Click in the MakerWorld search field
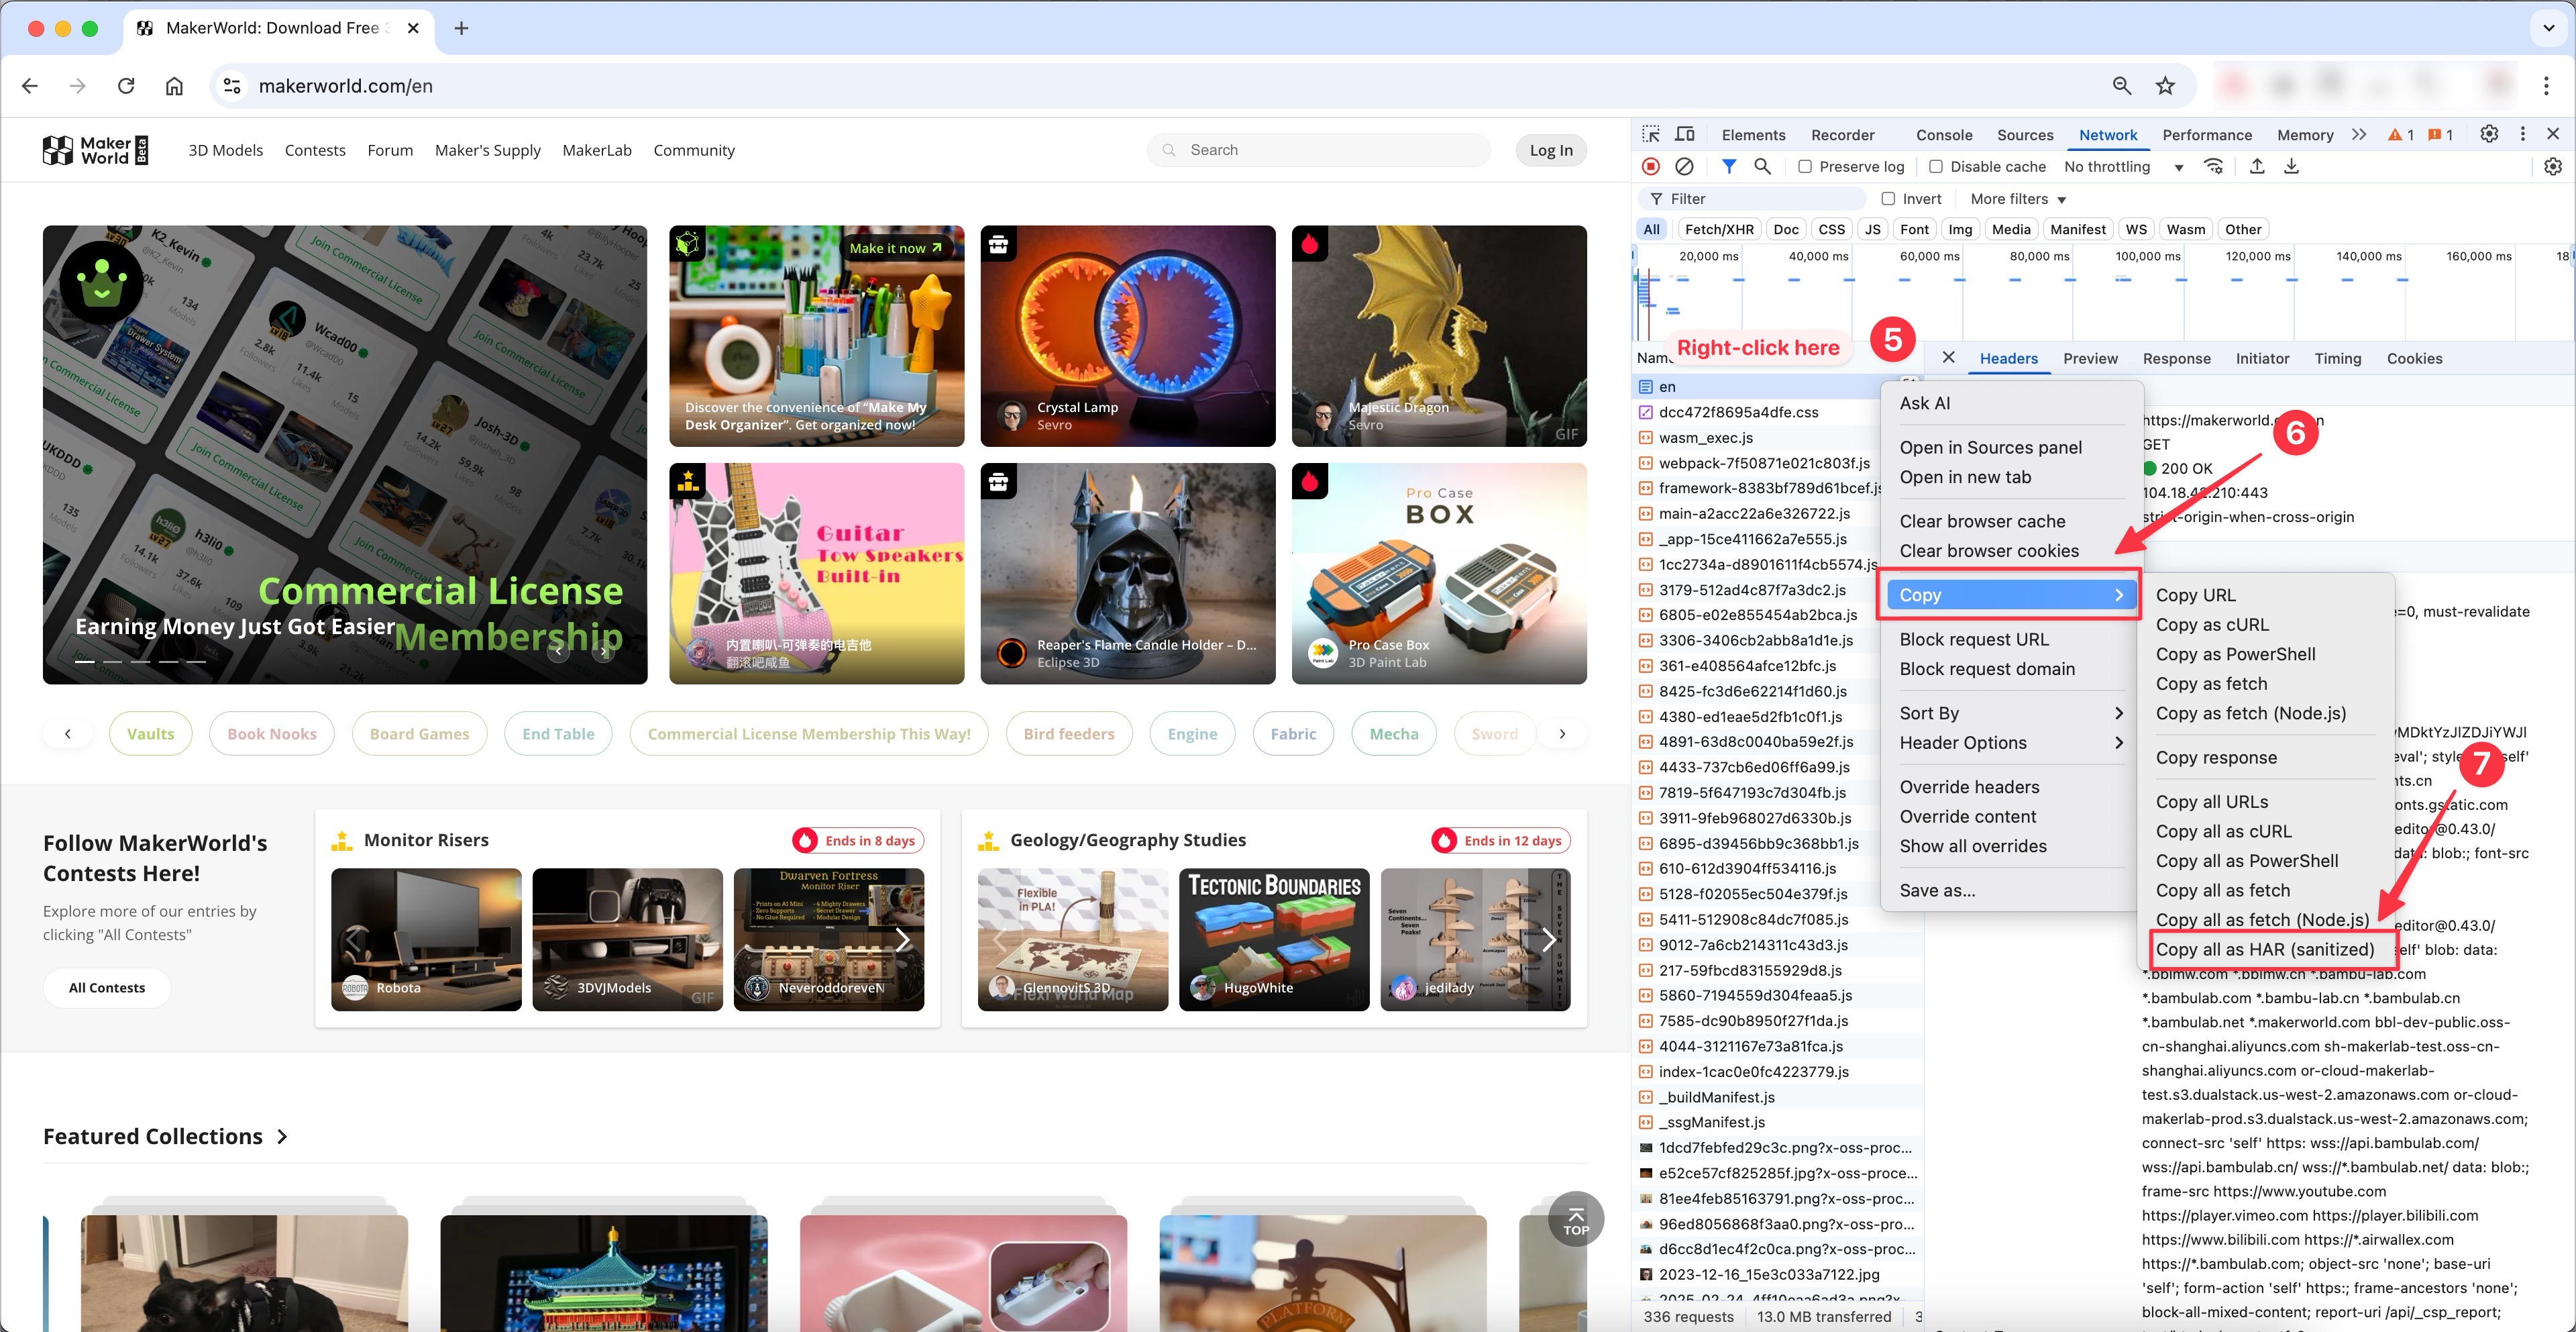The width and height of the screenshot is (2576, 1332). click(1318, 150)
